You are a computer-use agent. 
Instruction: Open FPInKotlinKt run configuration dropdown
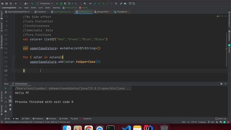(45, 4)
